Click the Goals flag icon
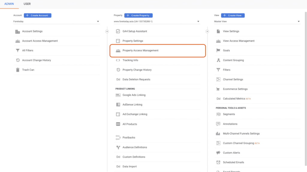 [x=218, y=51]
